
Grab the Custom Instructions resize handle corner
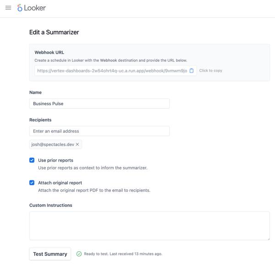pyautogui.click(x=268, y=239)
